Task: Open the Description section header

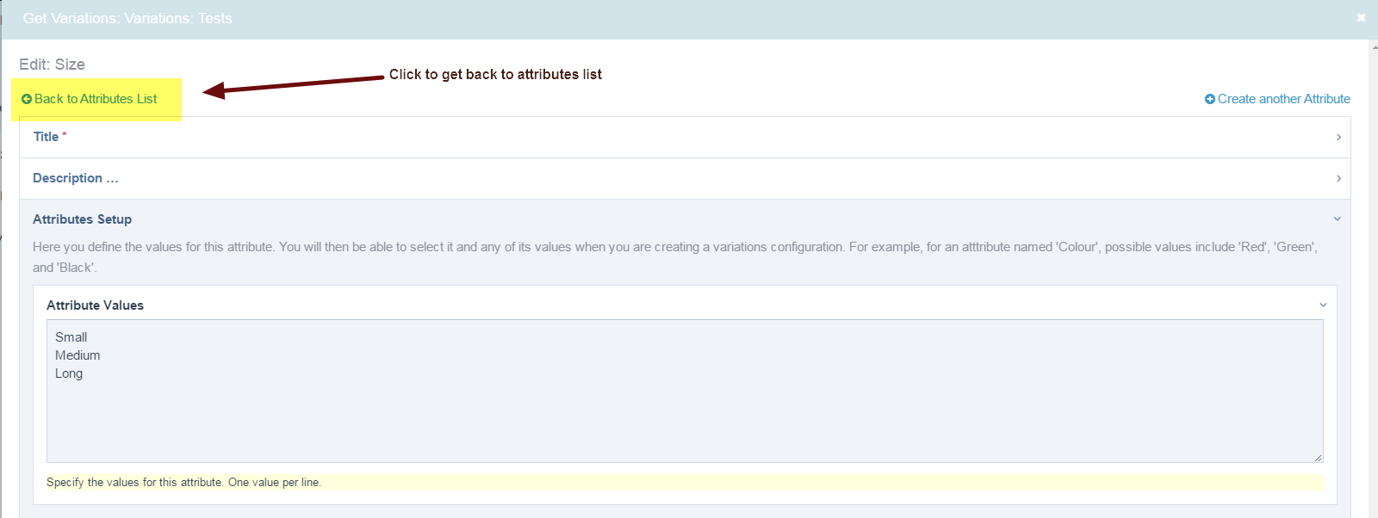Action: [685, 179]
